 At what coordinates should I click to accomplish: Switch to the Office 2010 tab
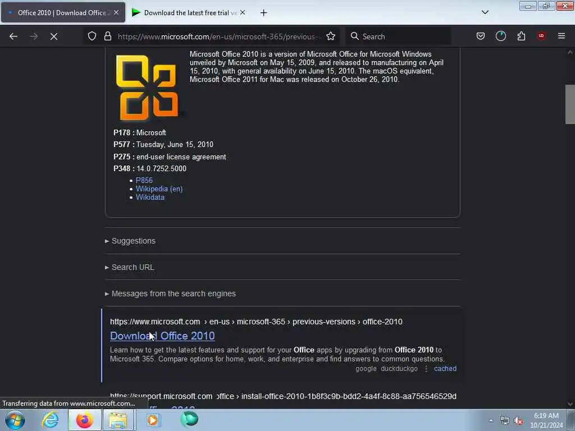click(63, 12)
